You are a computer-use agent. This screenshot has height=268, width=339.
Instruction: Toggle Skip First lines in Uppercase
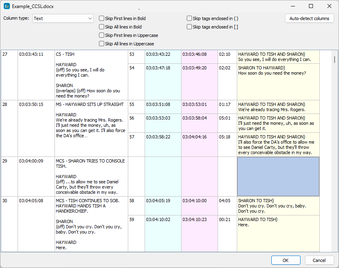pos(102,35)
